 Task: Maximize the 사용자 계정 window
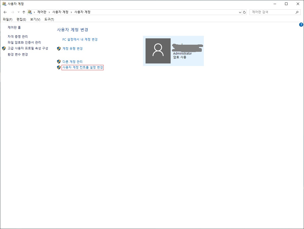pyautogui.click(x=286, y=4)
